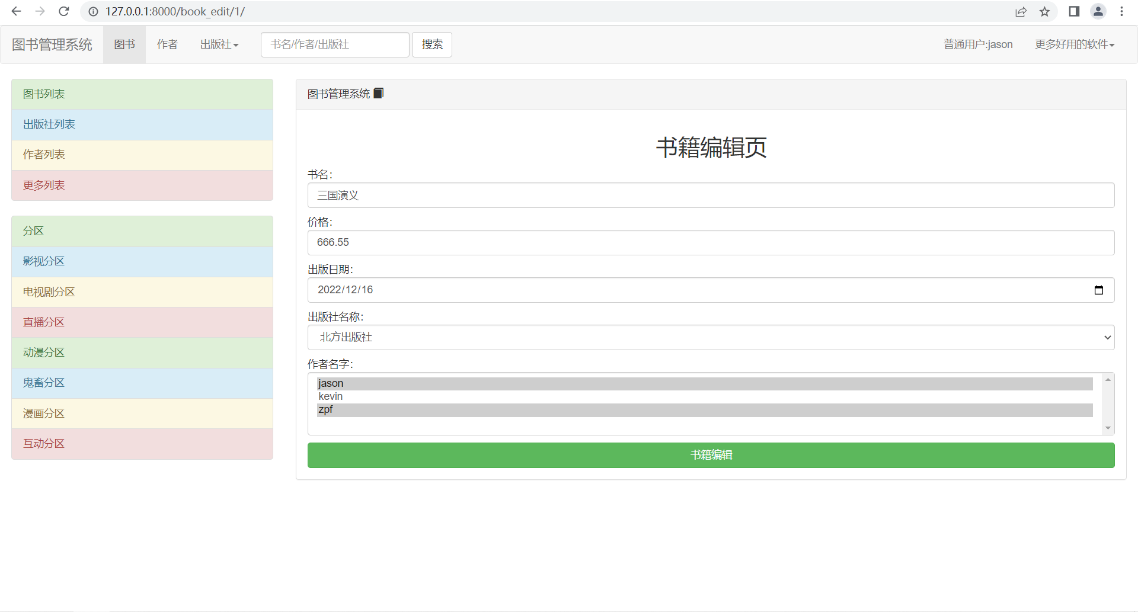The image size is (1138, 612).
Task: Open the browser profile avatar
Action: pos(1098,11)
